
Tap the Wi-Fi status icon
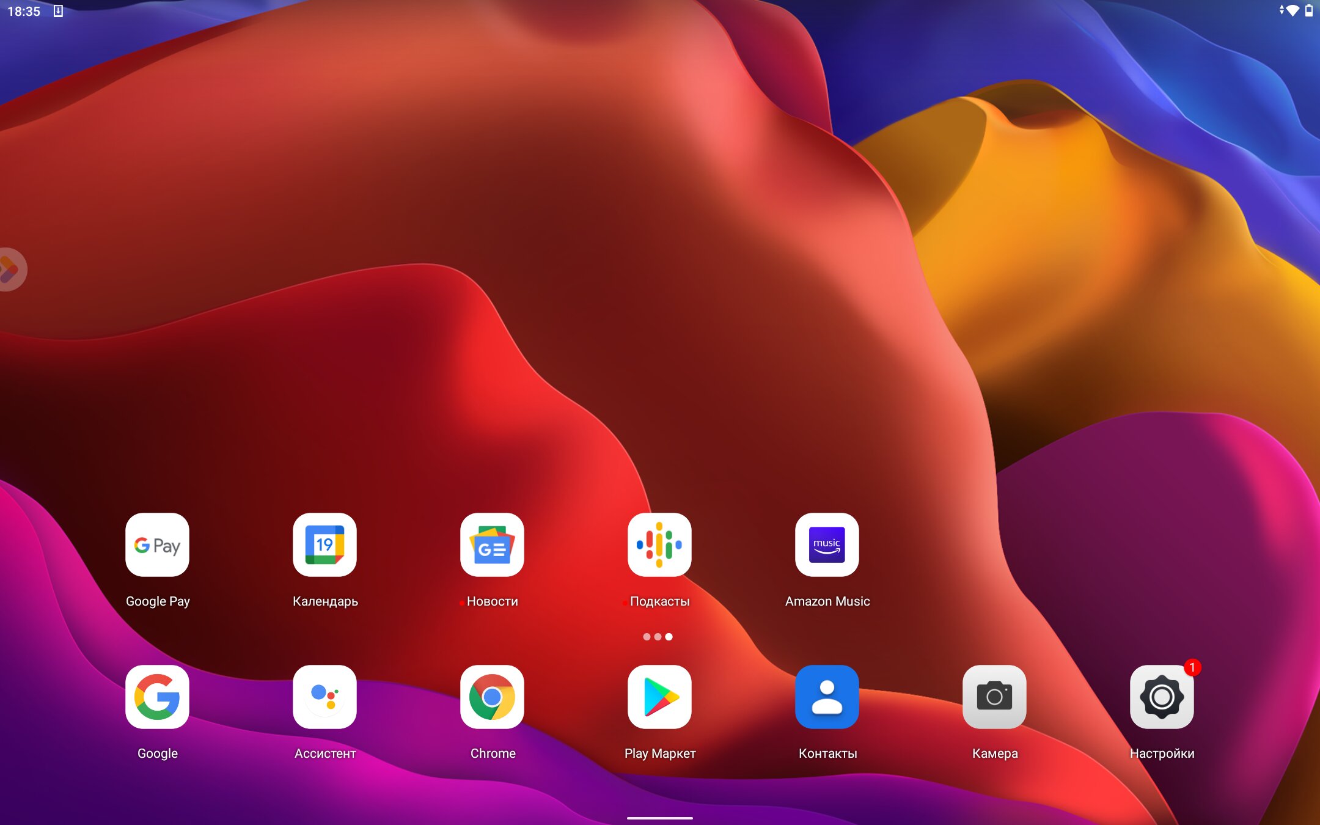point(1292,10)
